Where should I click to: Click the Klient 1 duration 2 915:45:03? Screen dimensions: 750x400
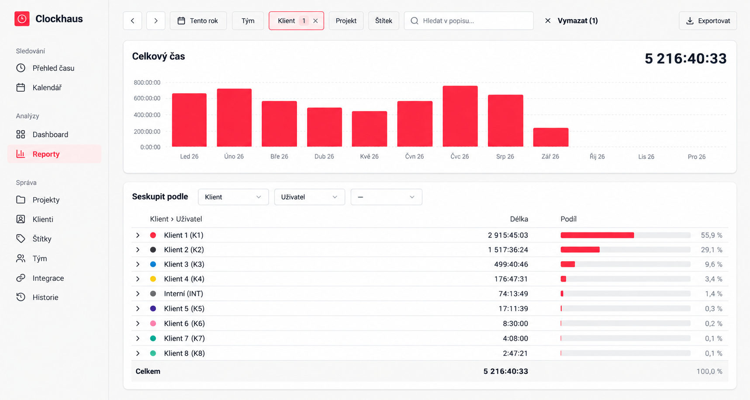pyautogui.click(x=508, y=235)
